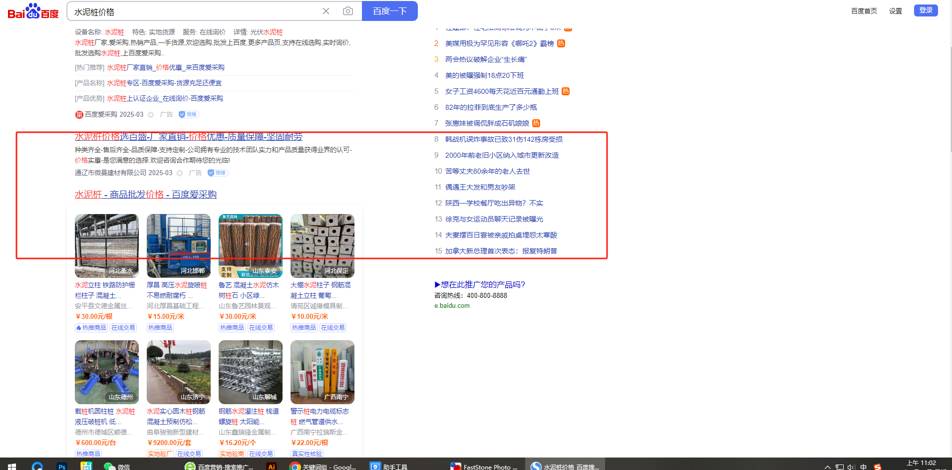Open the 山东聊城 screw pile thumbnail
The width and height of the screenshot is (952, 470).
click(x=251, y=372)
